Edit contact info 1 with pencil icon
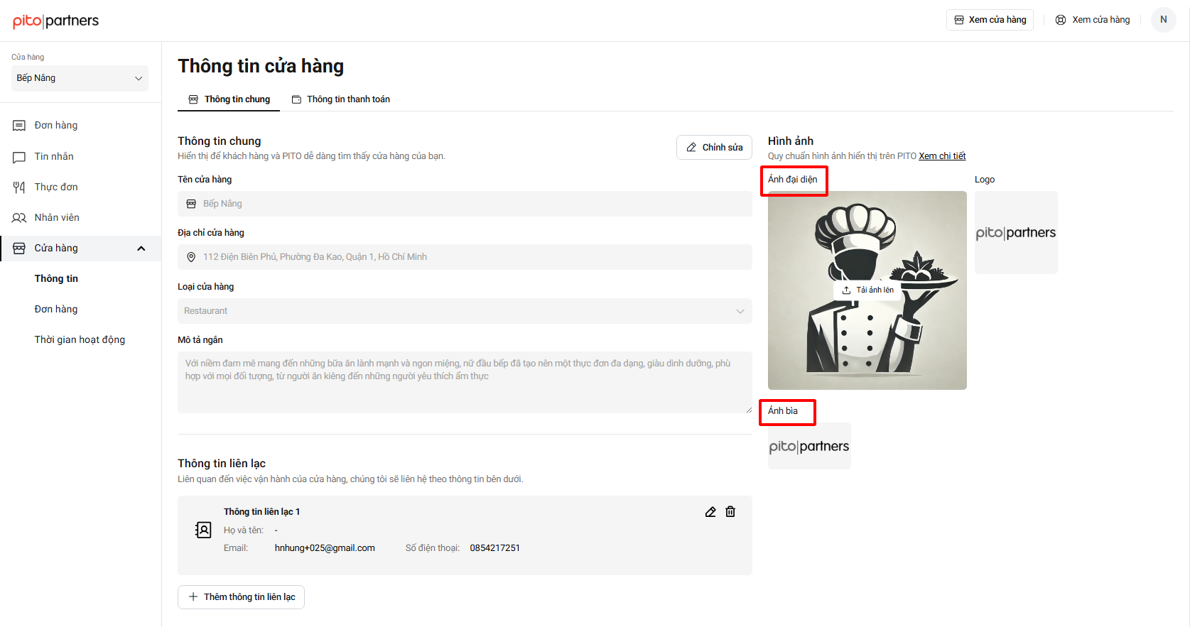Viewport: 1190px width, 627px height. 710,512
